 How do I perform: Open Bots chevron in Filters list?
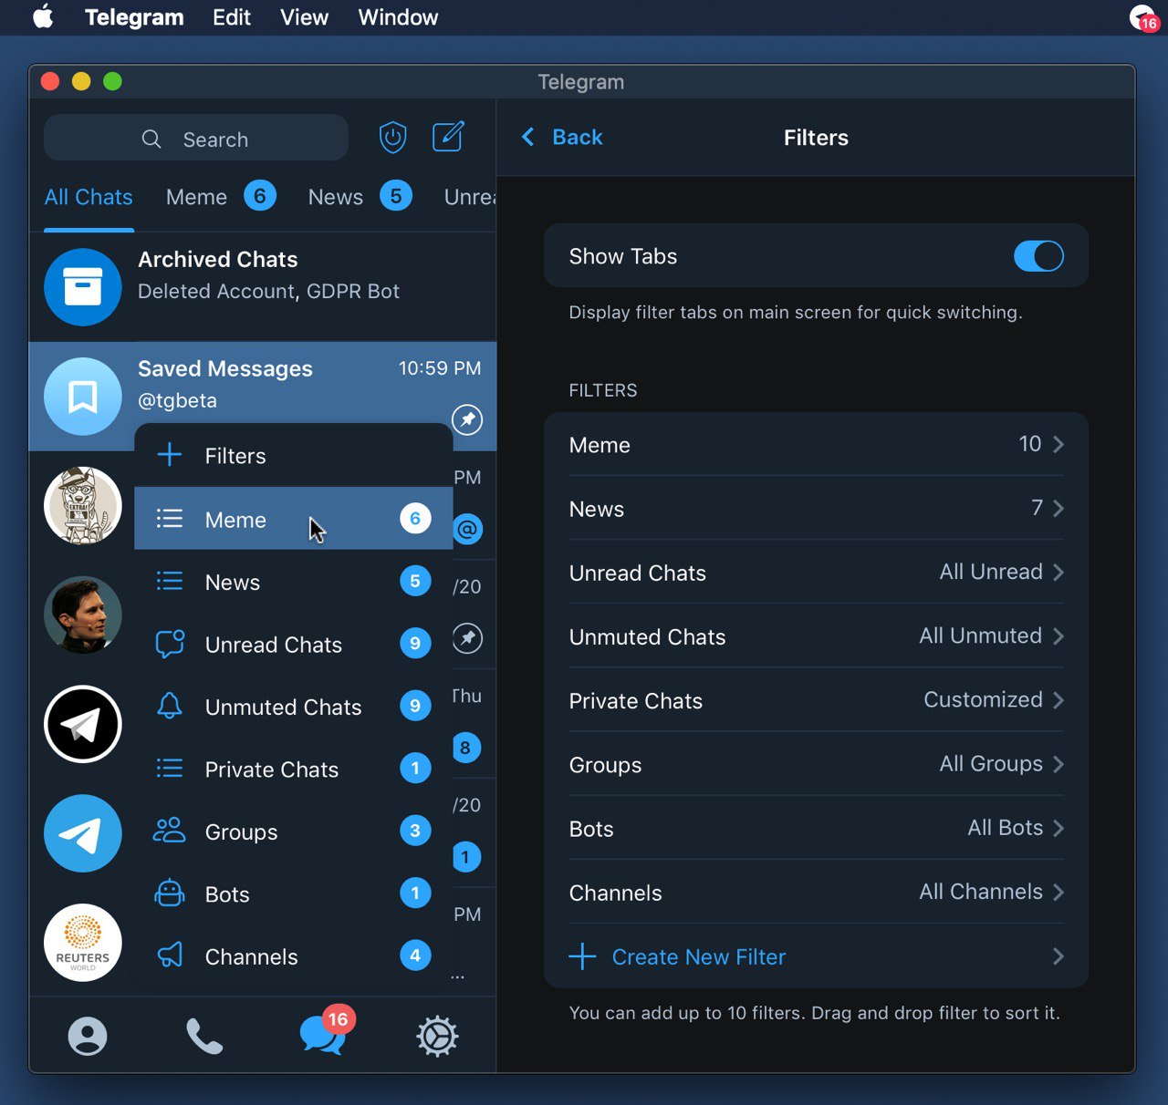point(1058,828)
